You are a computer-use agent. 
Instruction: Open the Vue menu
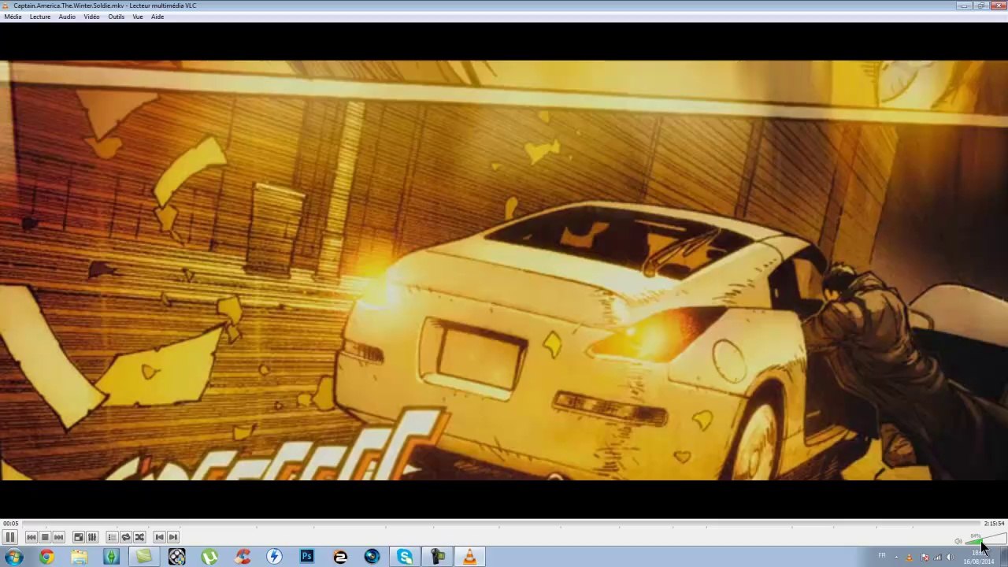[138, 17]
